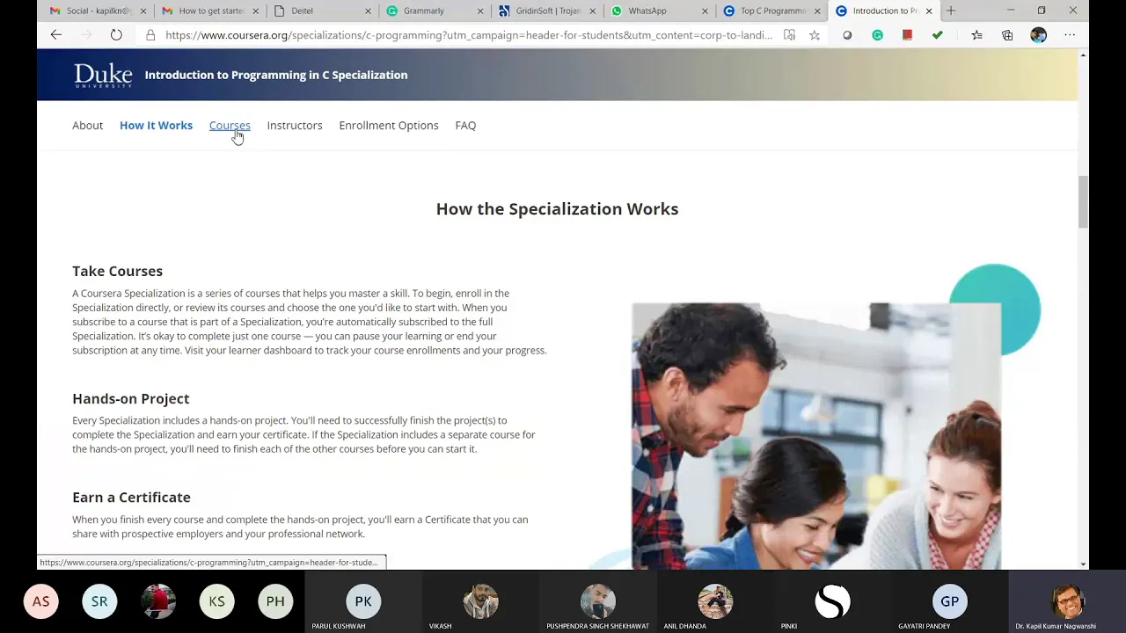
Task: Click the page vertical scrollbar thumb
Action: 1083,201
